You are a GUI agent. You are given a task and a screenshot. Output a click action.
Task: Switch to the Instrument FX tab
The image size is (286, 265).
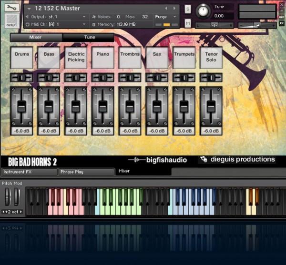(29, 172)
